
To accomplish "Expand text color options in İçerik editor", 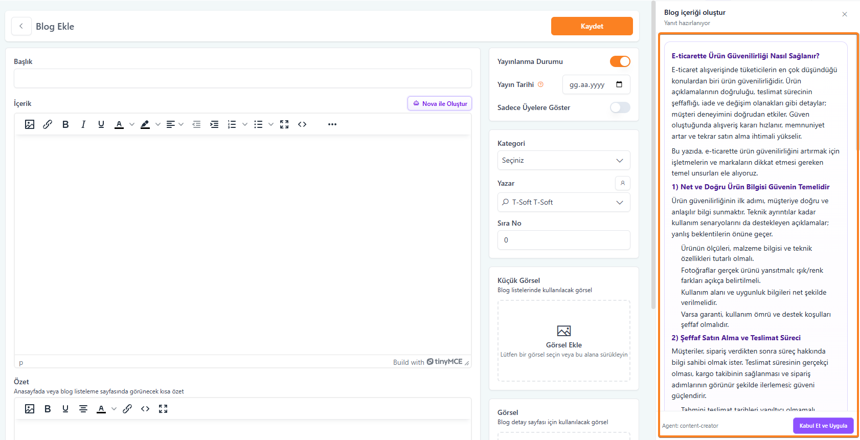I will [132, 124].
